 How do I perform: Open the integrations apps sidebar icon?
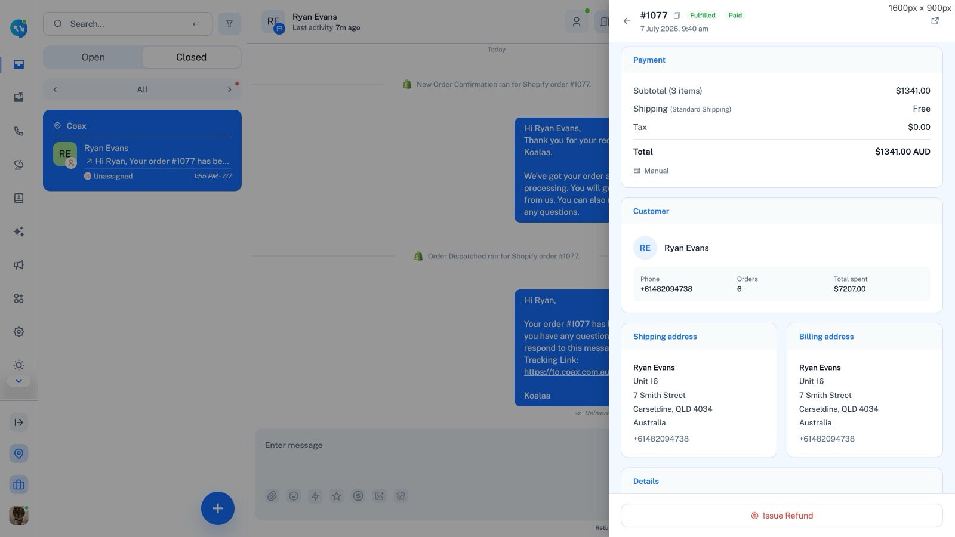pyautogui.click(x=19, y=298)
